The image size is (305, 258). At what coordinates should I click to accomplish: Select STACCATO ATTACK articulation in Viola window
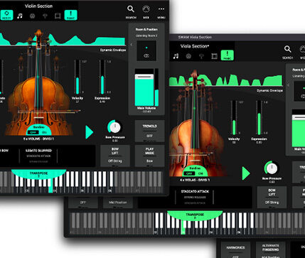pos(195,191)
